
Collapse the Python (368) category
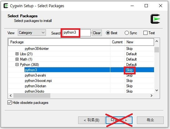[17, 65]
